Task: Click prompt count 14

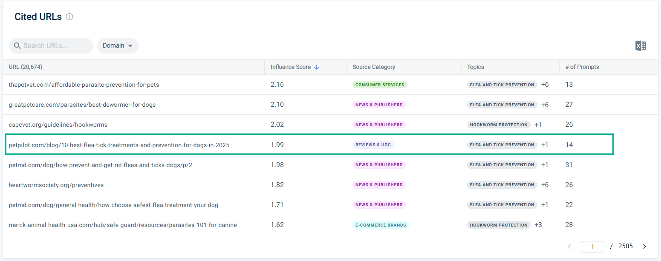Action: (x=569, y=145)
